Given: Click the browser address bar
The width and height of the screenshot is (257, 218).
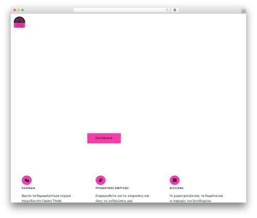Looking at the screenshot, I should tap(122, 10).
